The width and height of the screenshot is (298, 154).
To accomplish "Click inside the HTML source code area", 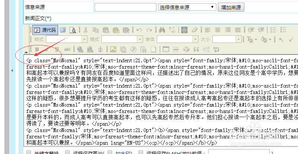I will pos(162,101).
